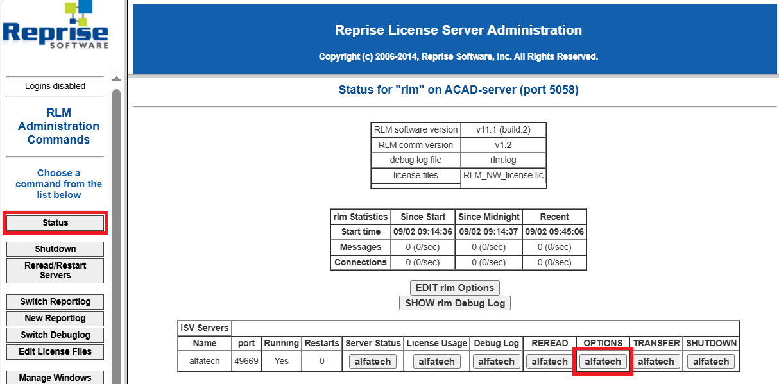Click the Running 'Yes' cell
The image size is (779, 384).
coord(282,362)
